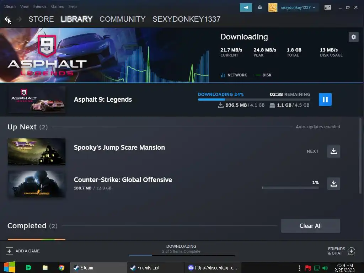This screenshot has width=364, height=273.
Task: Start downloading Spooky's Jump Scare Mansion
Action: click(x=333, y=151)
